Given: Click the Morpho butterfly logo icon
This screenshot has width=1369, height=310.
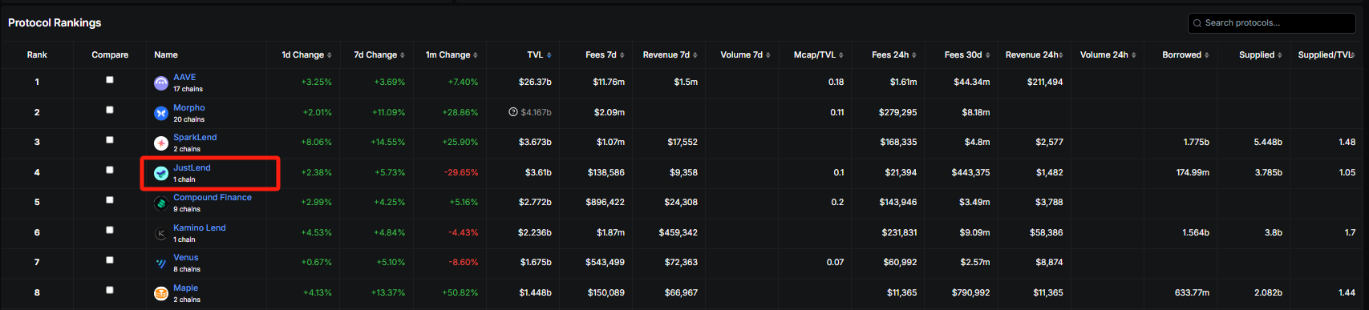Looking at the screenshot, I should (161, 113).
